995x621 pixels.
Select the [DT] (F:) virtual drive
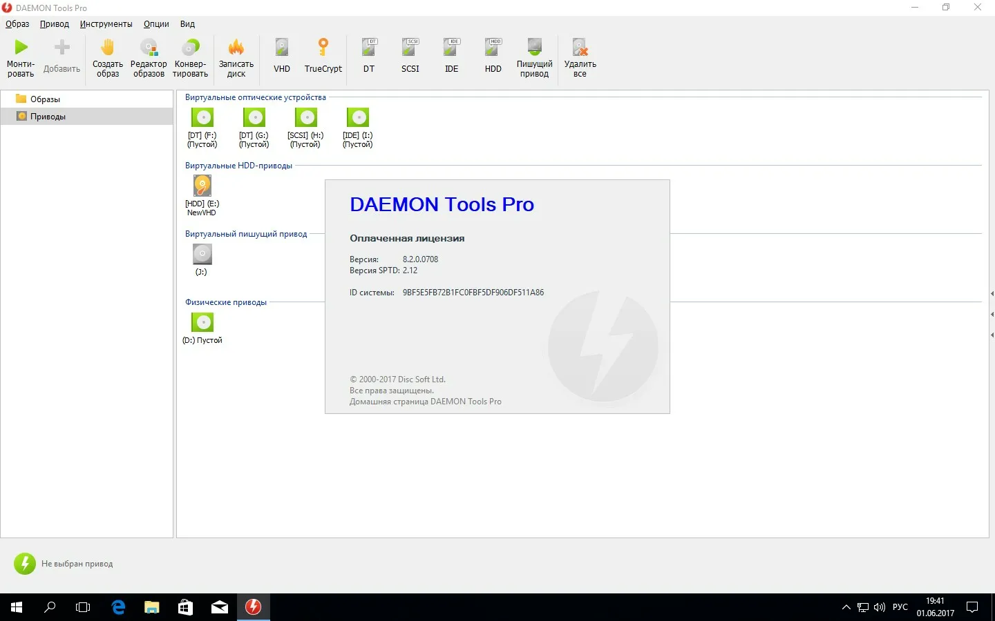click(x=202, y=118)
